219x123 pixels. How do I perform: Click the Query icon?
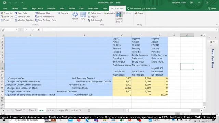(x=136, y=13)
